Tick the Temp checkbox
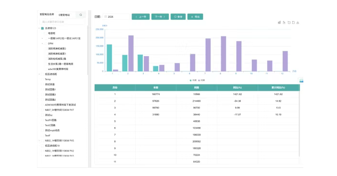 42,79
